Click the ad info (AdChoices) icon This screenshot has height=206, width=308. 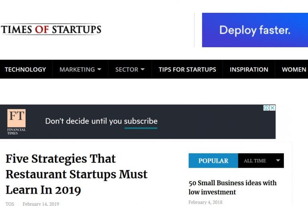coord(266,108)
